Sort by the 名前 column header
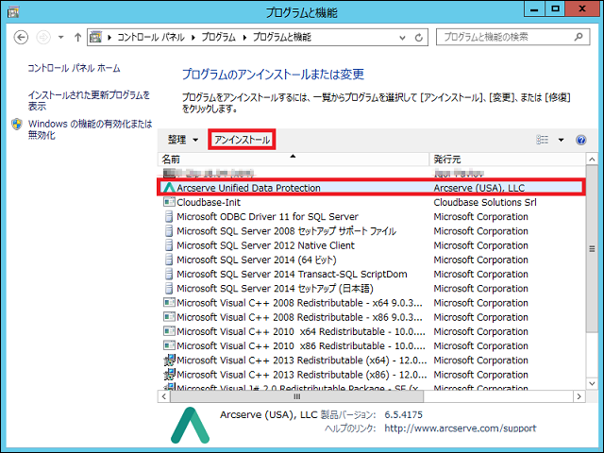 294,159
